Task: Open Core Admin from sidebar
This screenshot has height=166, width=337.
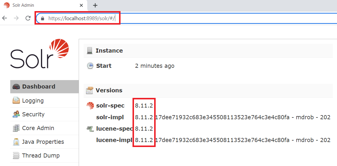Action: (38, 128)
